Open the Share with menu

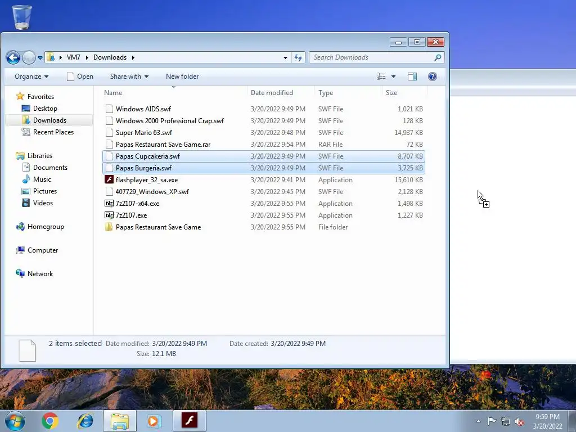(x=129, y=76)
